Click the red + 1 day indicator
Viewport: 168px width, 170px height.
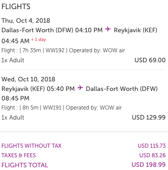point(39,40)
